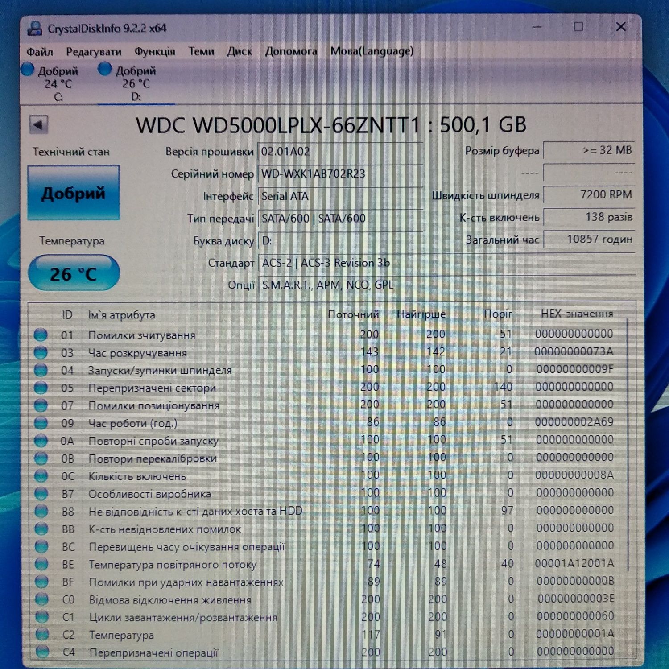
Task: Click status circle of attribute 09 row
Action: (x=41, y=423)
